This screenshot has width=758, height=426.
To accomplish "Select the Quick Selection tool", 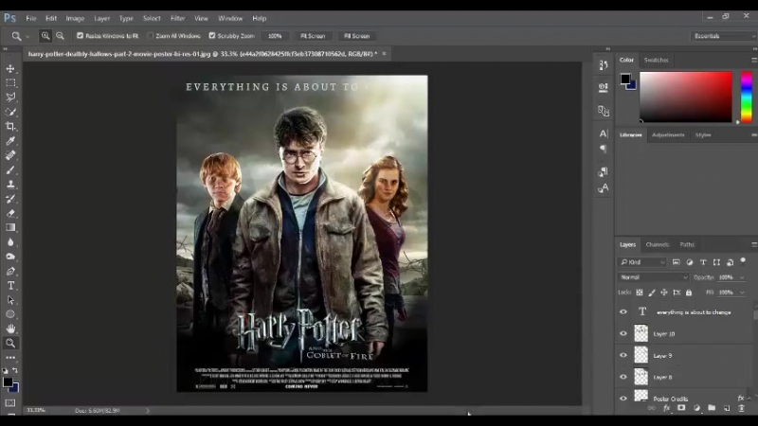I will coord(10,112).
